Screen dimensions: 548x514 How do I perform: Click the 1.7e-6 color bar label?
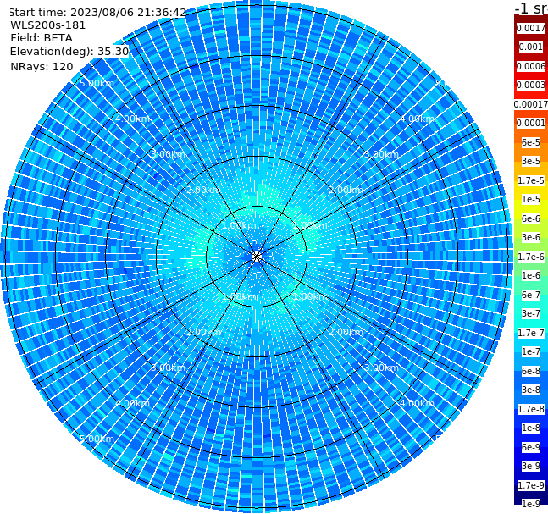pyautogui.click(x=531, y=257)
